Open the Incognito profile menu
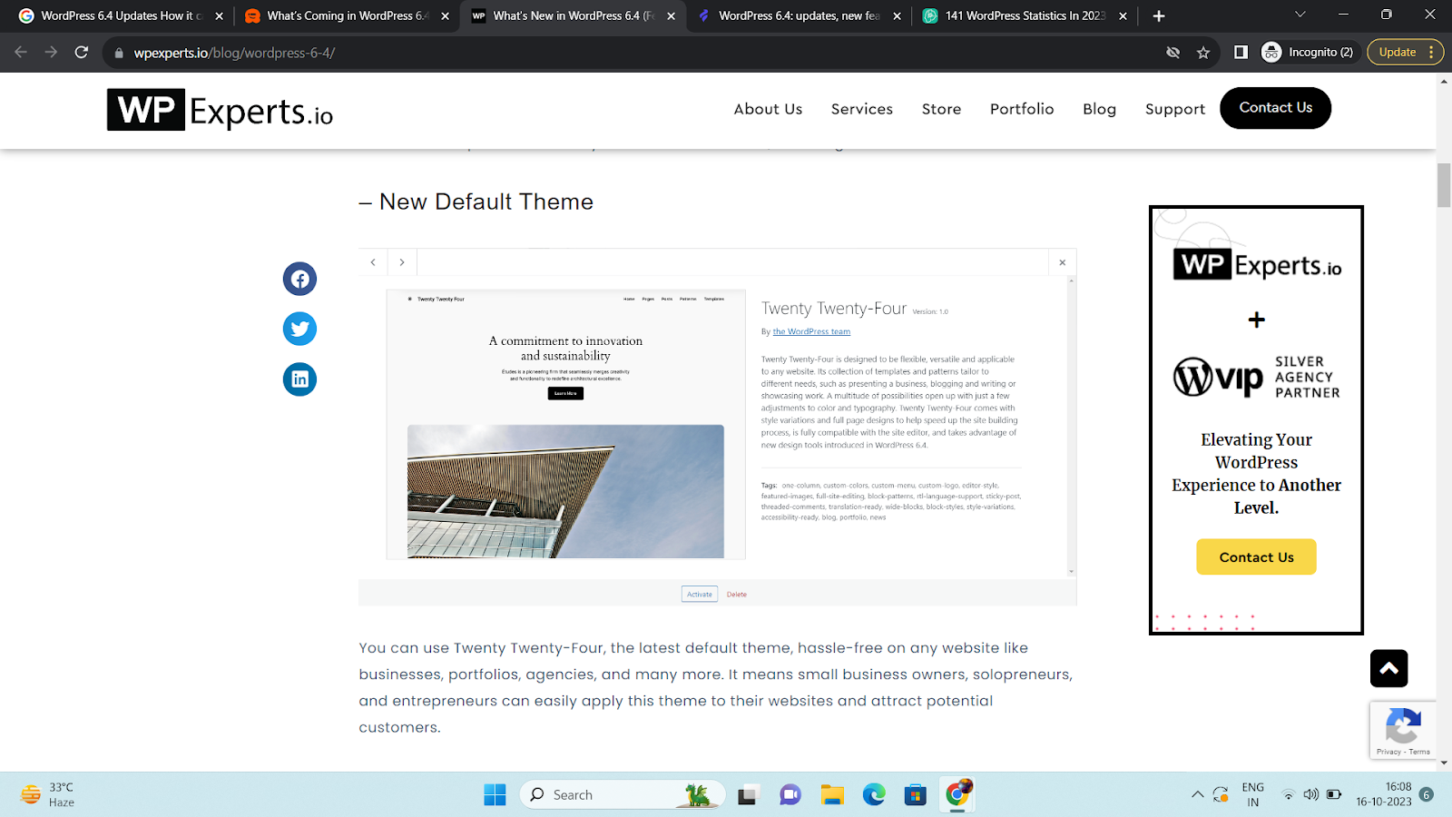Screen dimensions: 1452x817 [x=1307, y=53]
